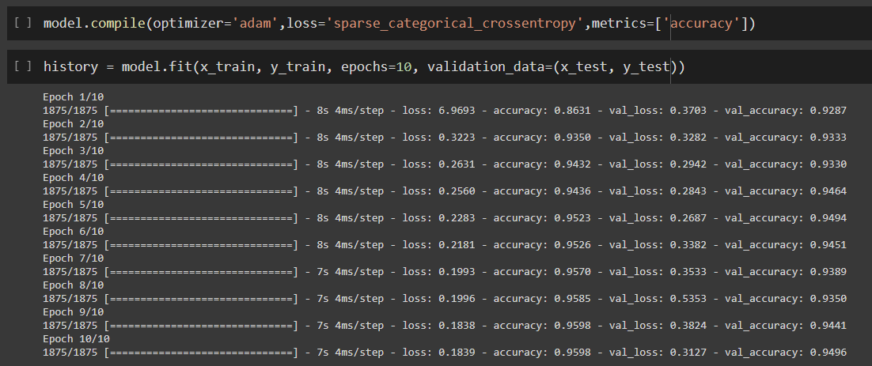Image resolution: width=872 pixels, height=366 pixels.
Task: Place cursor in the history = model.fit code line
Action: [x=364, y=66]
